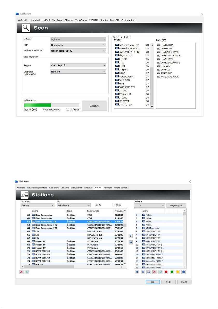Select station 71 NOVA CINEMA row
218x309 pixels.
[72, 251]
